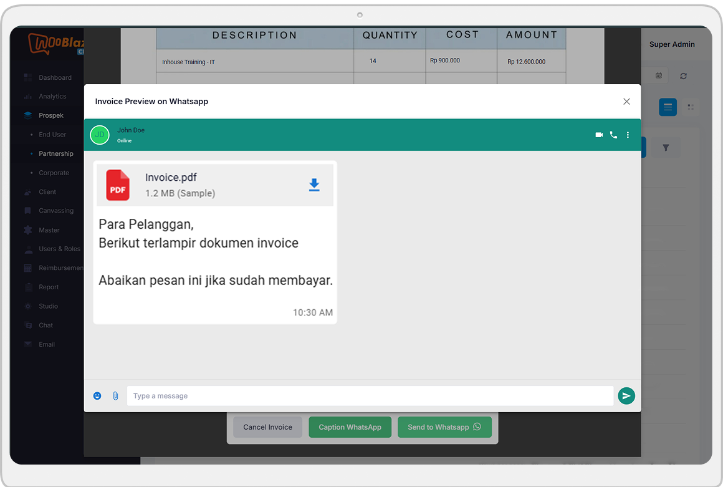The height and width of the screenshot is (487, 723).
Task: Open the three-dot chat options menu
Action: (628, 135)
